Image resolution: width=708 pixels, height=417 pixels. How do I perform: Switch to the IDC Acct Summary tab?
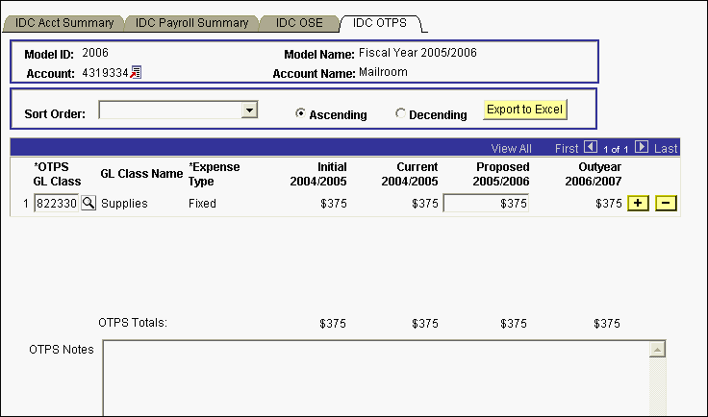pyautogui.click(x=64, y=22)
